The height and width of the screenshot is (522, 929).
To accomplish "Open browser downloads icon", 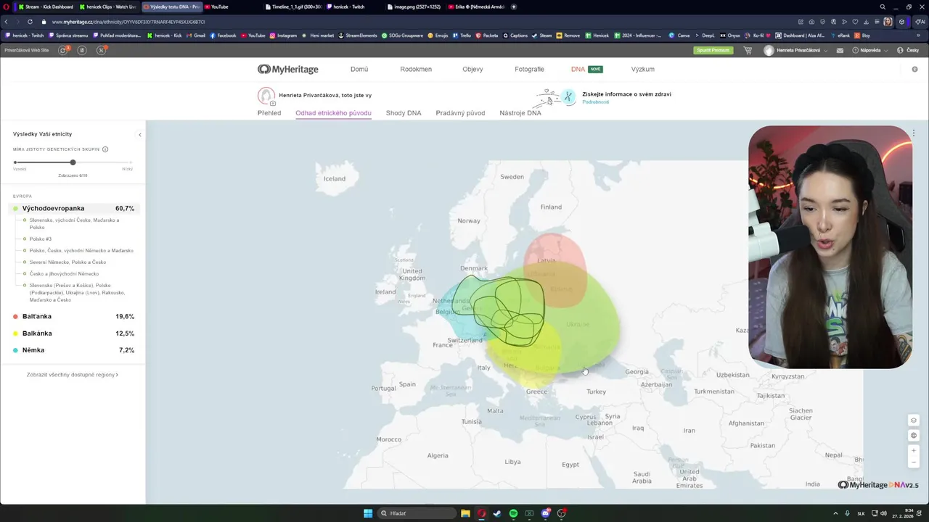I will click(x=866, y=22).
